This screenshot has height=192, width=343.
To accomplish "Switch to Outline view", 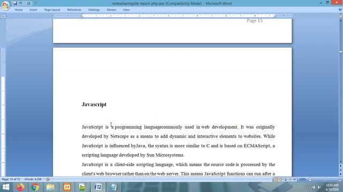I will point(290,179).
